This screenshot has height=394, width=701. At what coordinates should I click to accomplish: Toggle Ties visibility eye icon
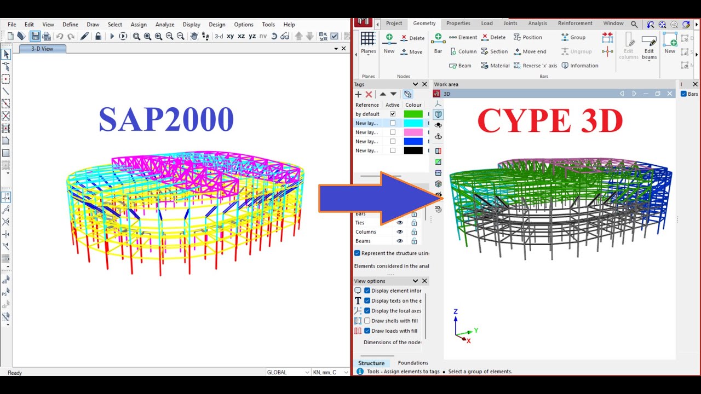tap(400, 223)
